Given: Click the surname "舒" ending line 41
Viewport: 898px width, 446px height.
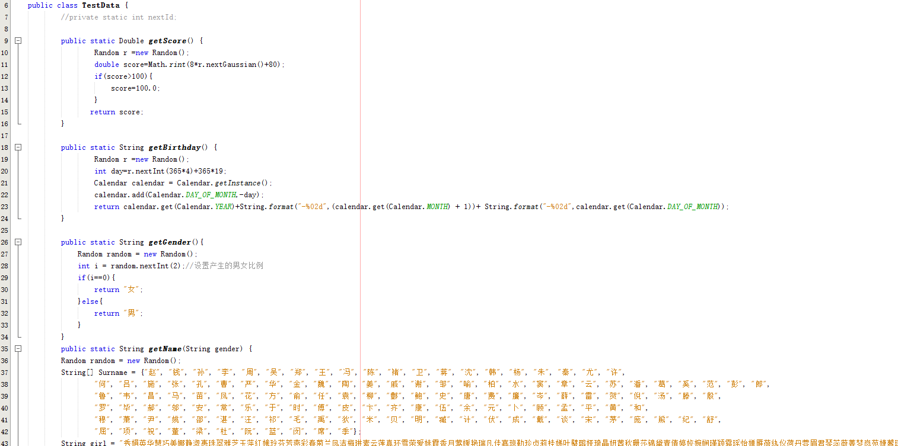Looking at the screenshot, I should point(712,420).
